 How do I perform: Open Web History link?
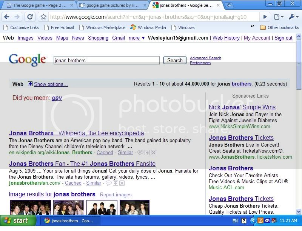226,38
